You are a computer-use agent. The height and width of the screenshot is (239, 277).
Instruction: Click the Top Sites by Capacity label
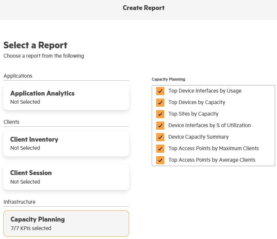tap(193, 114)
